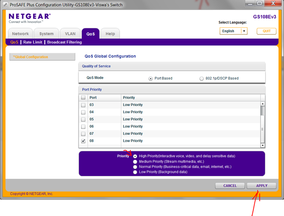The width and height of the screenshot is (284, 216).
Task: Check the port 05 checkbox
Action: (x=83, y=119)
